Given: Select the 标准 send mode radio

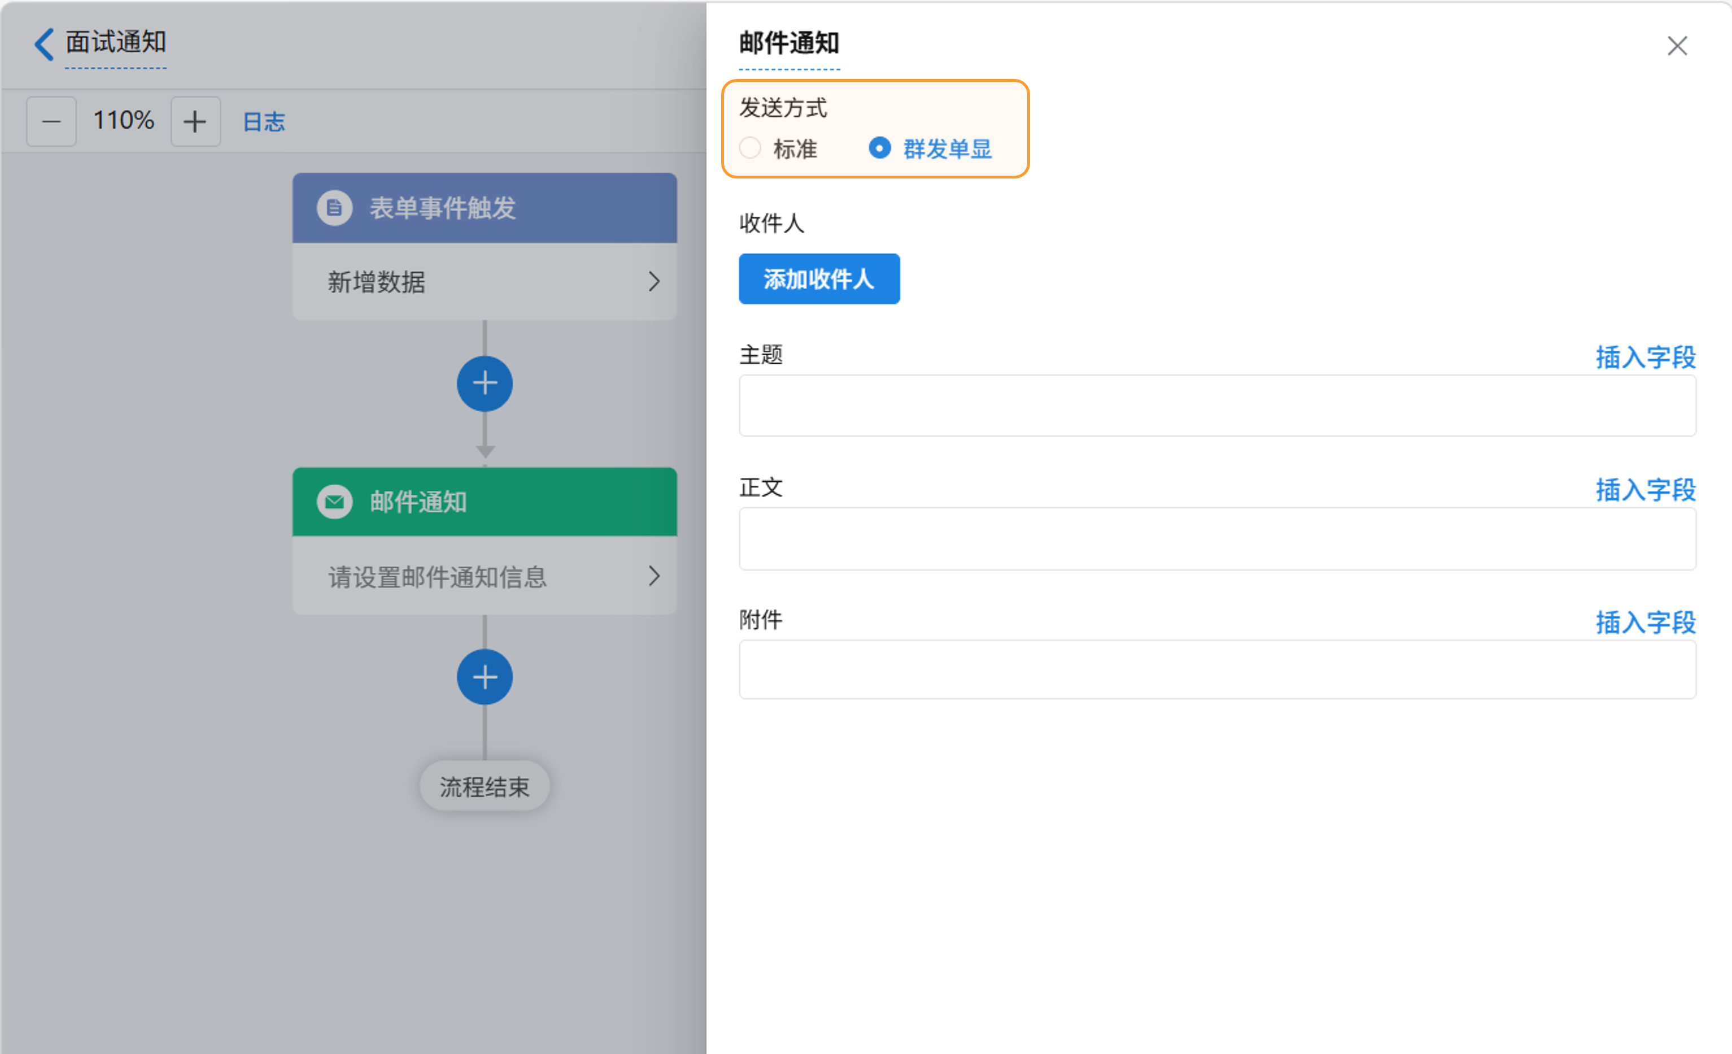Looking at the screenshot, I should [750, 149].
